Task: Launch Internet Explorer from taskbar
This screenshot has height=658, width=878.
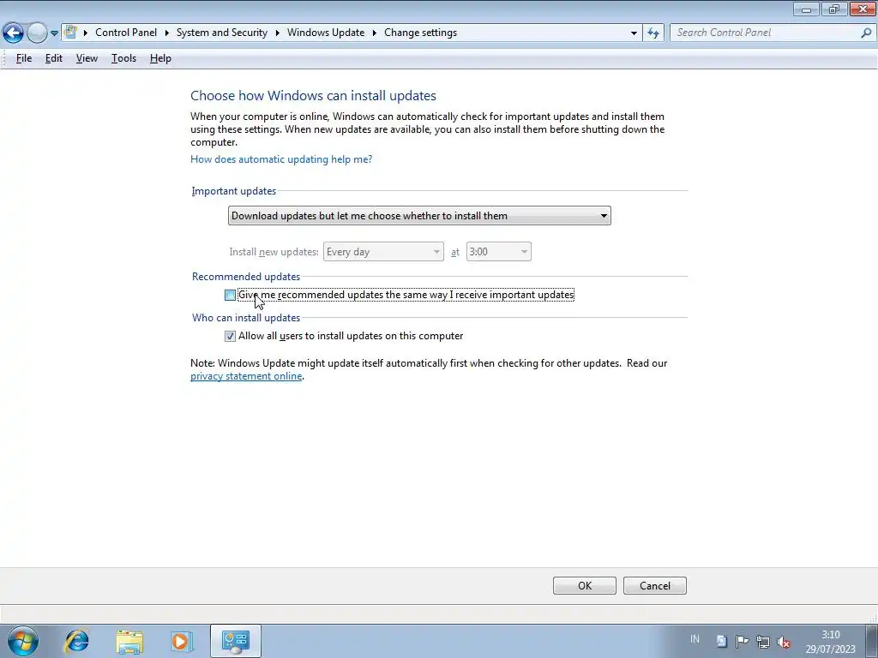Action: (76, 641)
